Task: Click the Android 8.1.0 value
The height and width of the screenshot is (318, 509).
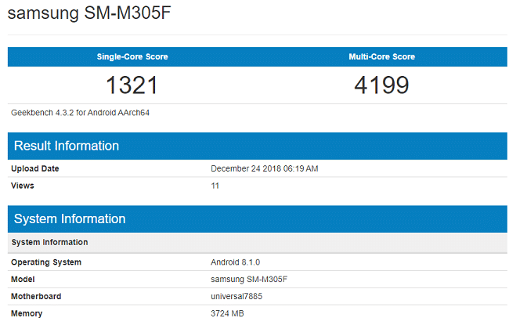Action: coord(236,262)
